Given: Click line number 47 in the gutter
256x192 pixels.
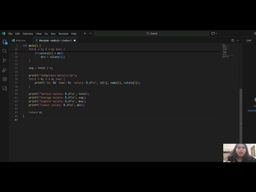Looking at the screenshot, I should 16,120.
